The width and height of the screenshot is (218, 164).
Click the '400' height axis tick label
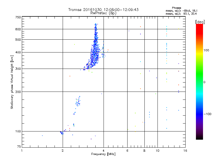click(18, 52)
